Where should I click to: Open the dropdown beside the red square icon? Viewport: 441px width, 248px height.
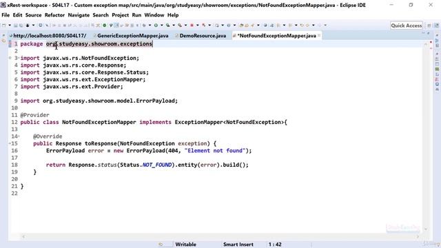click(x=198, y=25)
